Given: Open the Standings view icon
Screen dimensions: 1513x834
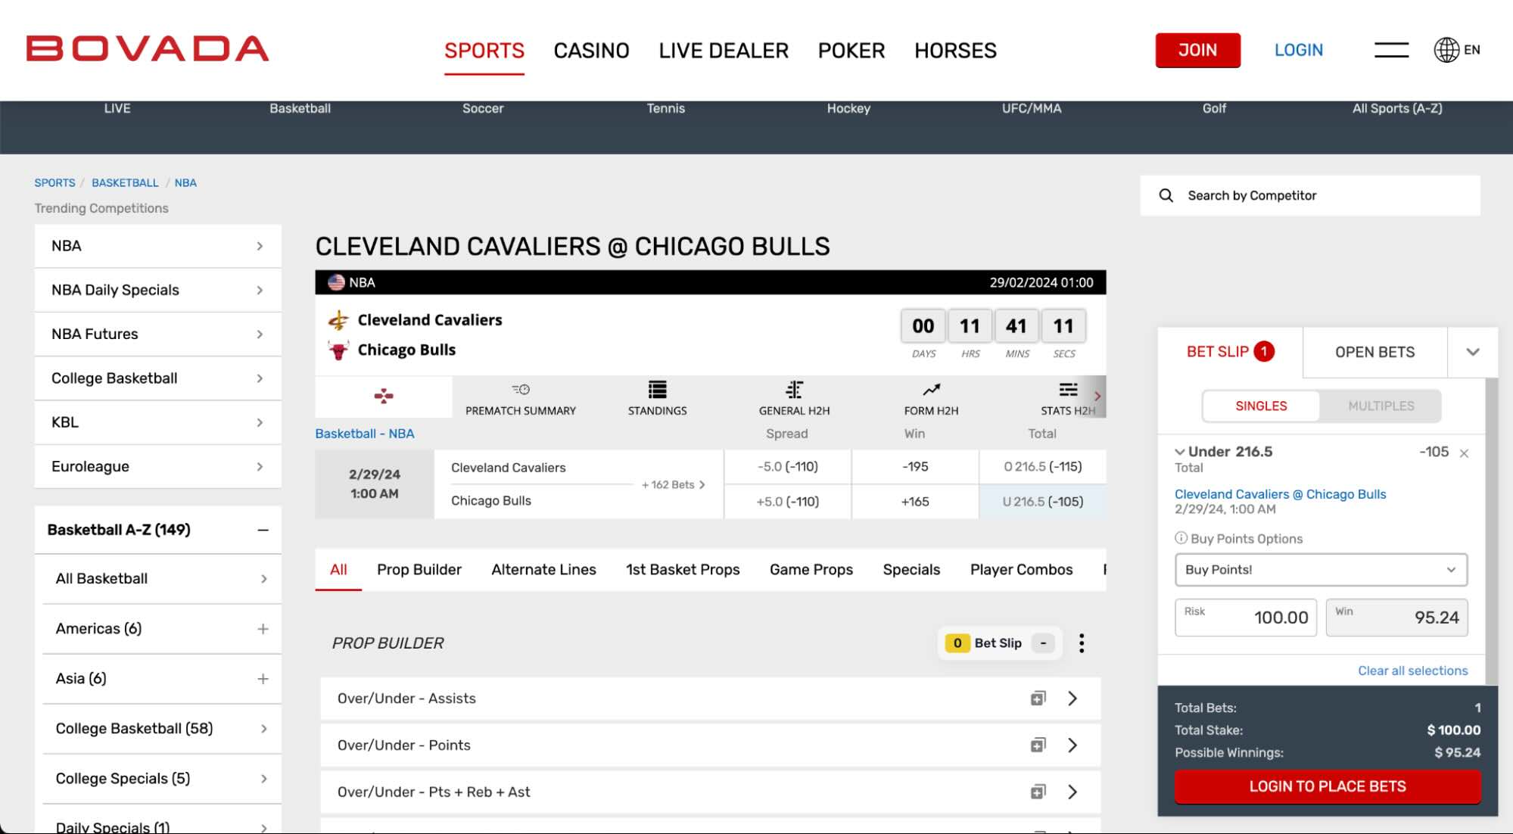Looking at the screenshot, I should (x=656, y=391).
